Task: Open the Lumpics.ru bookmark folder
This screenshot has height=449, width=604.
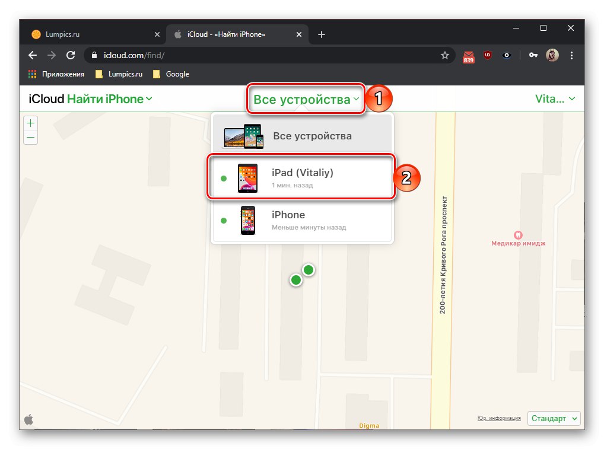Action: click(119, 74)
